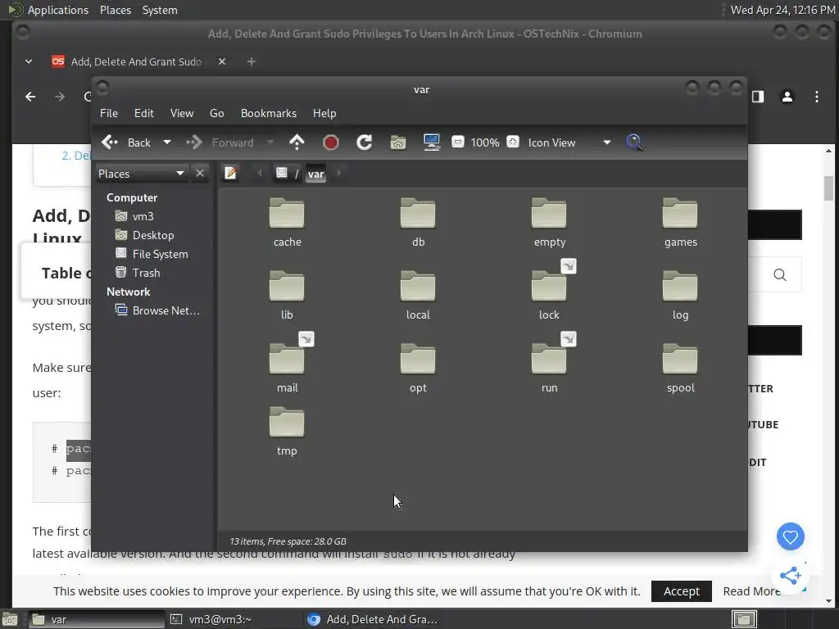Click the red Stop loading icon

pos(331,143)
